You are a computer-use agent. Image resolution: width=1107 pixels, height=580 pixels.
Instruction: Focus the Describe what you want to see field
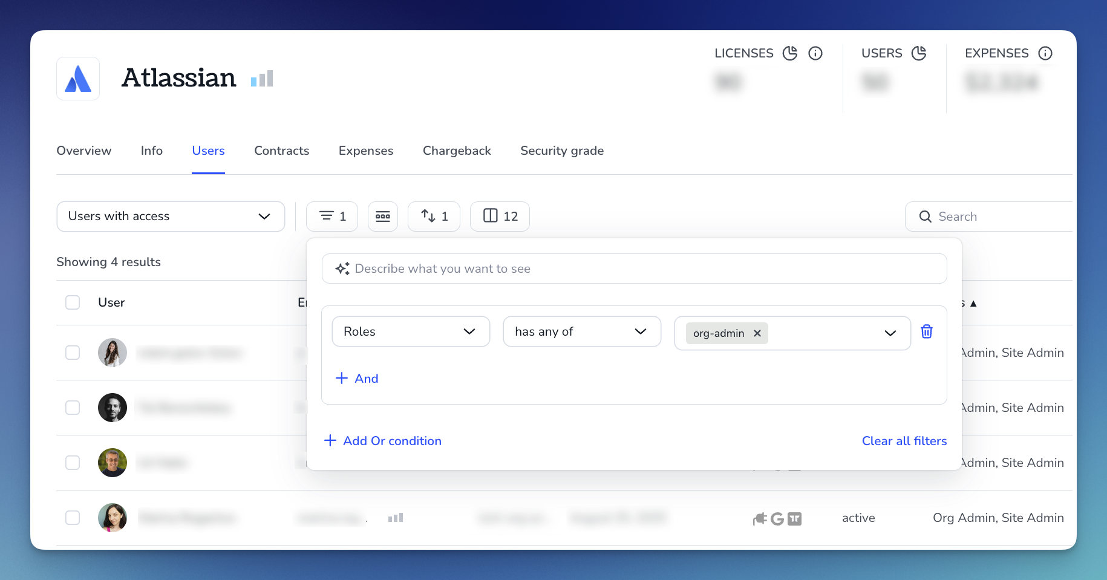[634, 269]
